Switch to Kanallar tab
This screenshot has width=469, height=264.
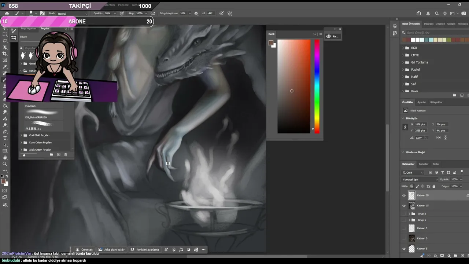point(423,164)
